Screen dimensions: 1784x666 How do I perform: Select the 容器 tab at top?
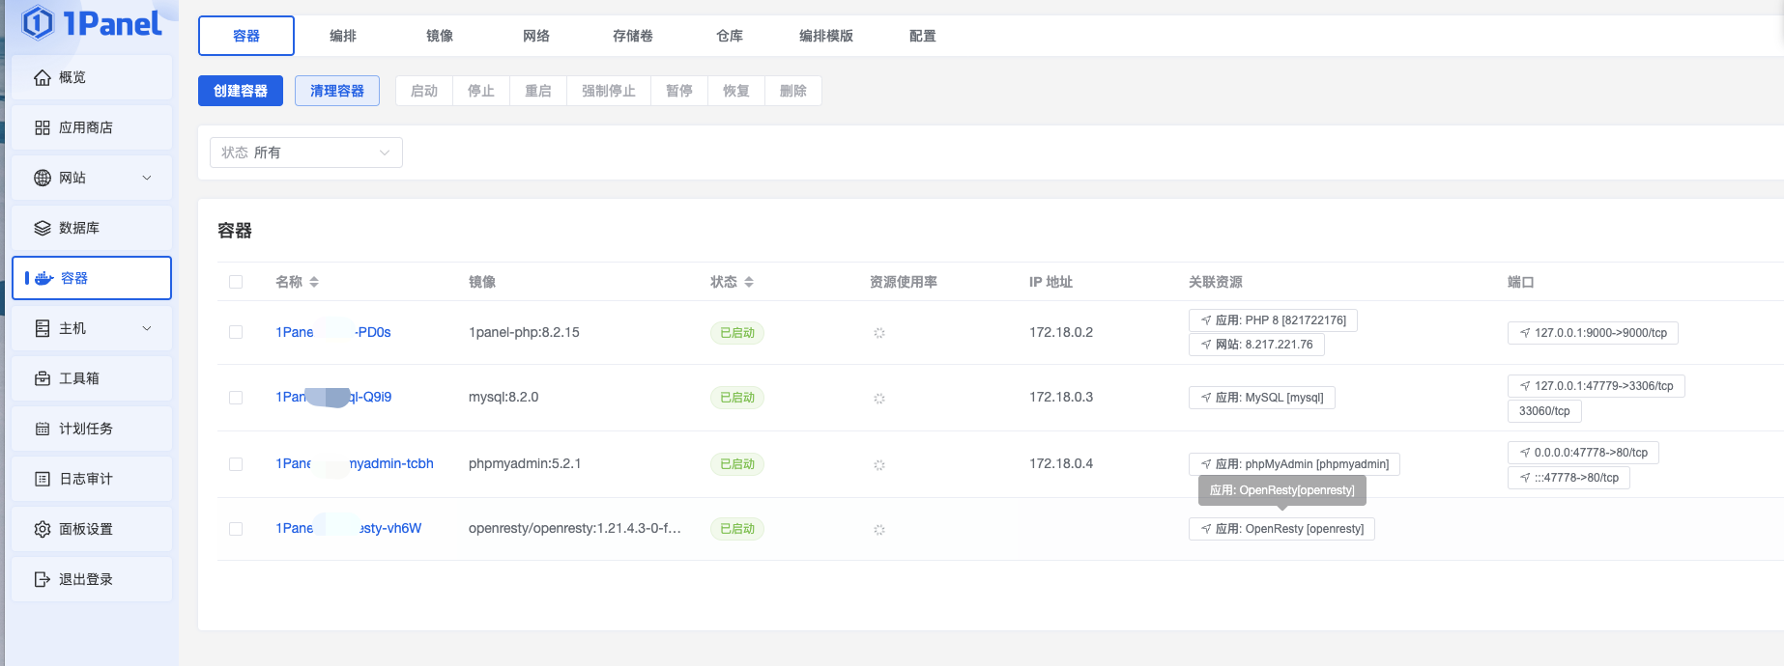(246, 36)
